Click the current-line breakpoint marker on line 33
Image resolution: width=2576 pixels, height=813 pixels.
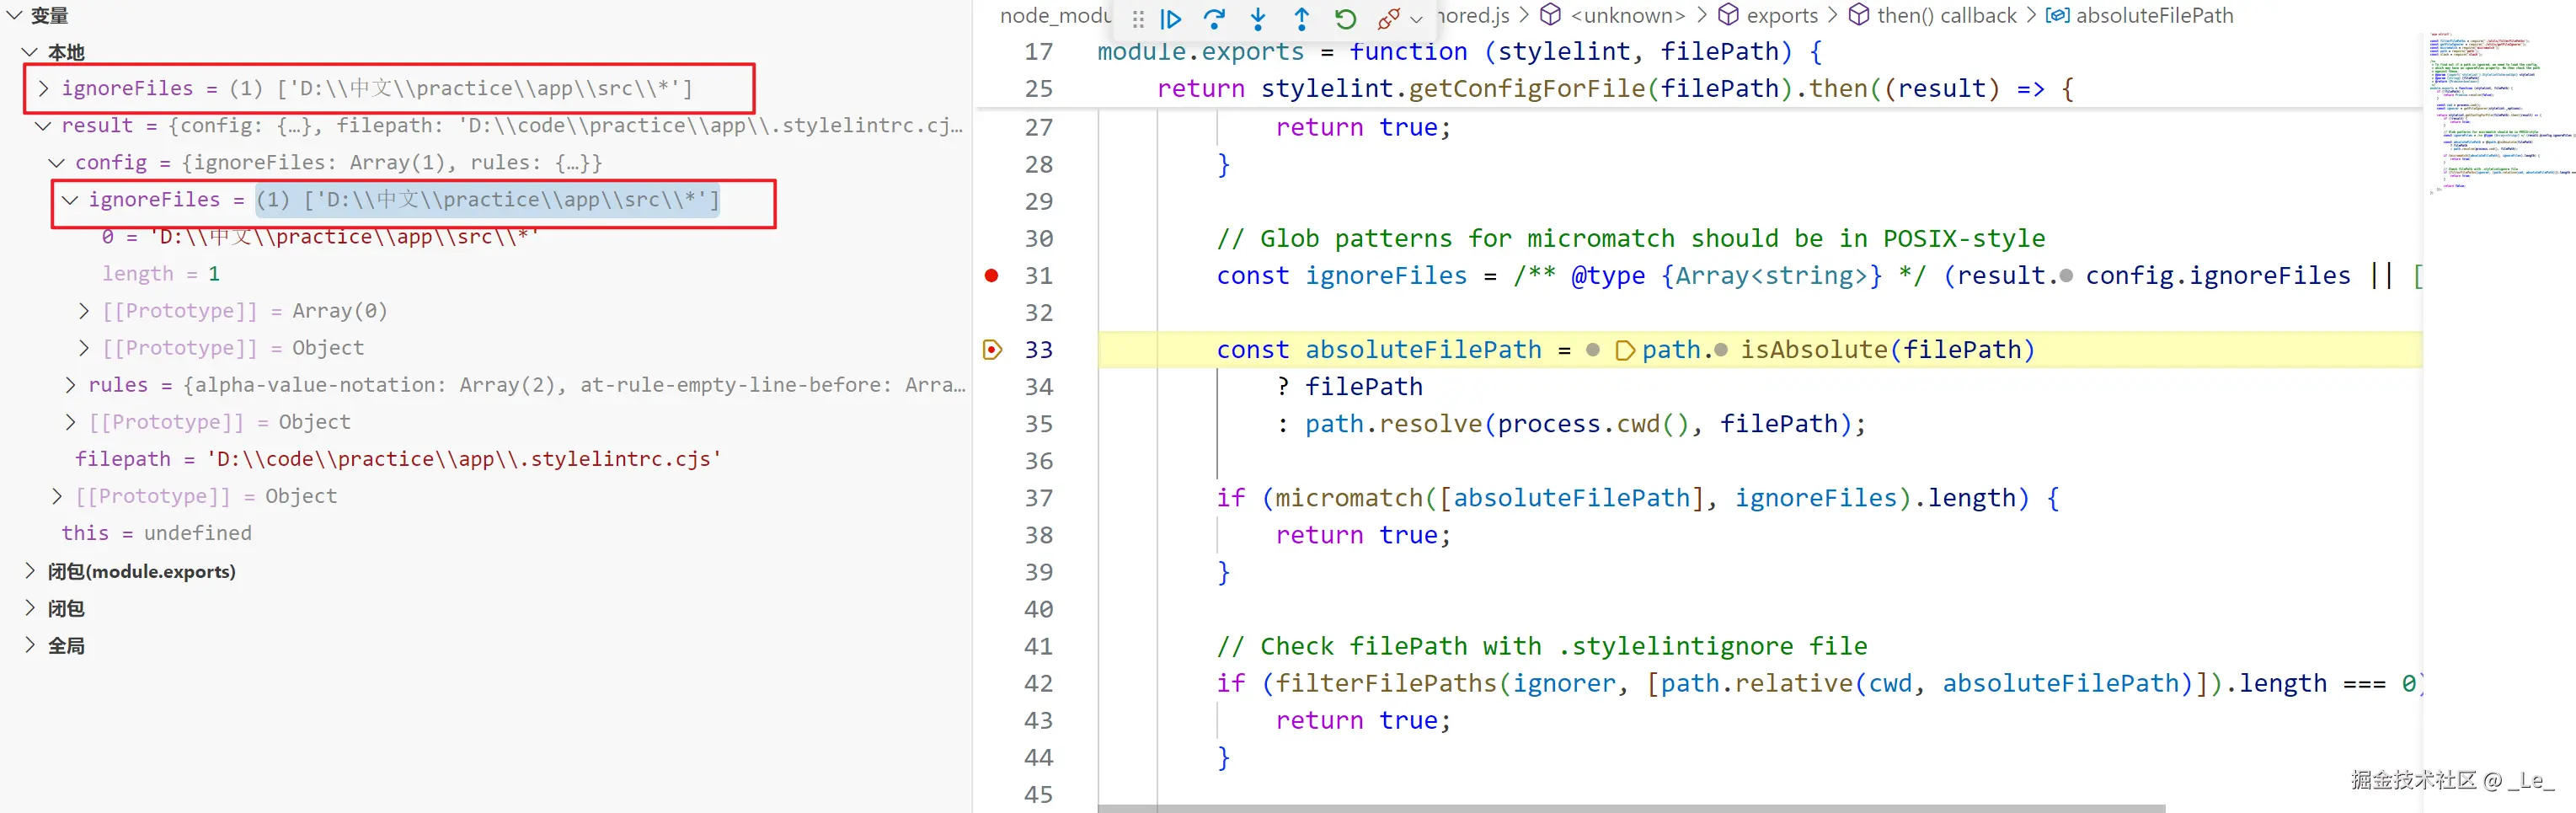click(992, 349)
